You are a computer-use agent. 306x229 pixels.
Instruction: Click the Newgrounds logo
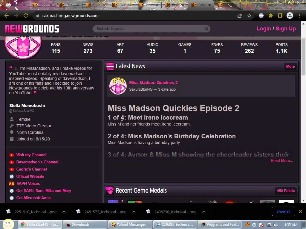(x=32, y=29)
